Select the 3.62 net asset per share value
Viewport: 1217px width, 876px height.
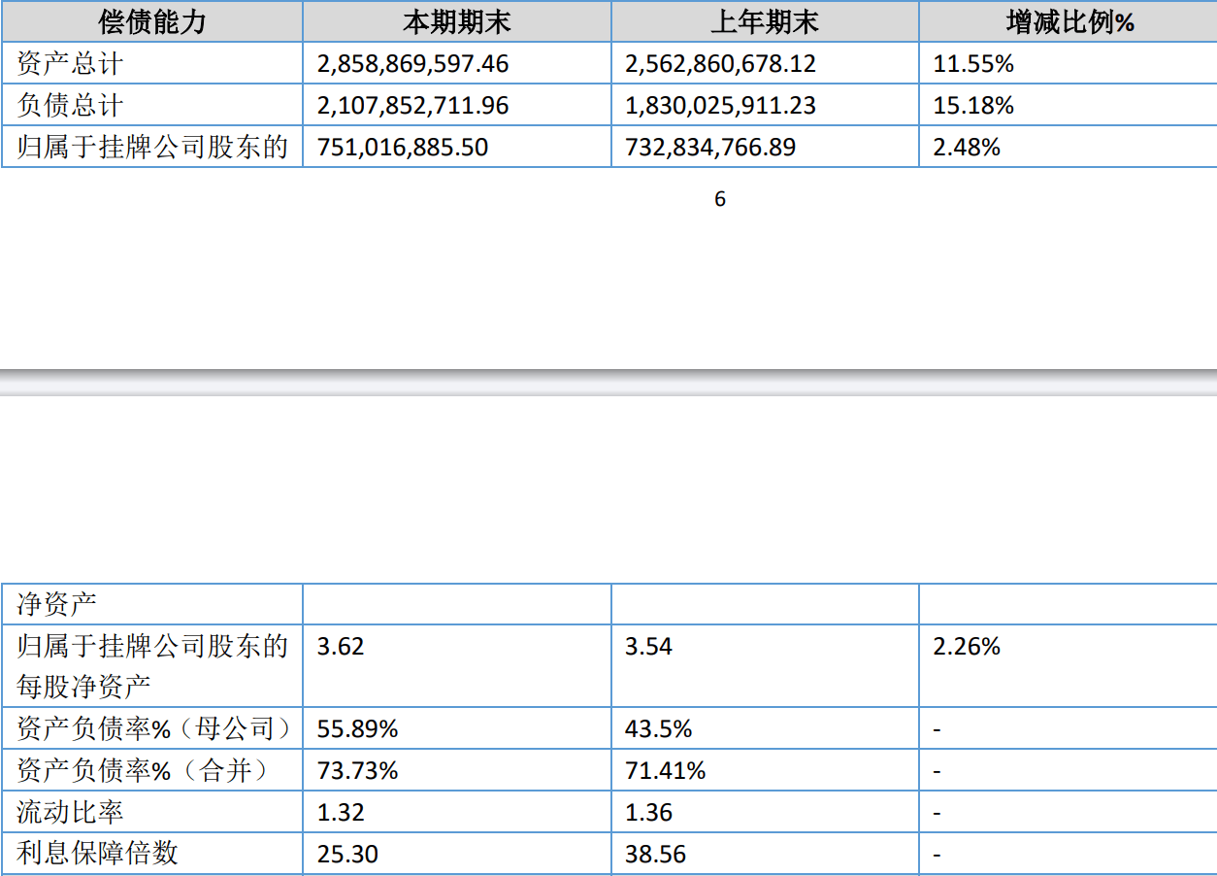341,647
